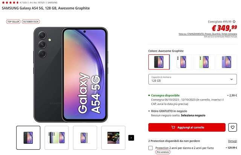Click the October Tech badge
Image resolution: width=241 pixels, height=155 pixels.
coord(31,22)
